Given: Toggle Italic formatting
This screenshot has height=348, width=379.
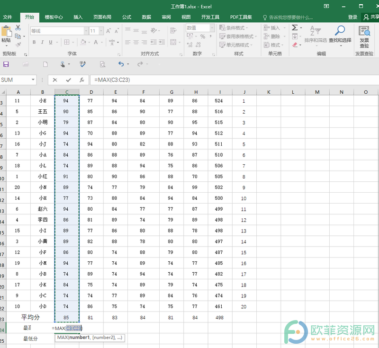Looking at the screenshot, I should [42, 42].
